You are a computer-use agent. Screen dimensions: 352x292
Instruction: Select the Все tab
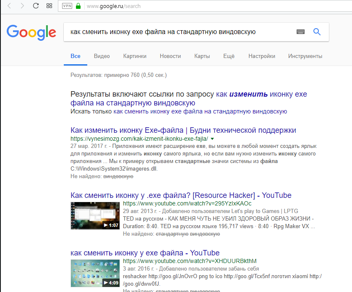pyautogui.click(x=76, y=56)
